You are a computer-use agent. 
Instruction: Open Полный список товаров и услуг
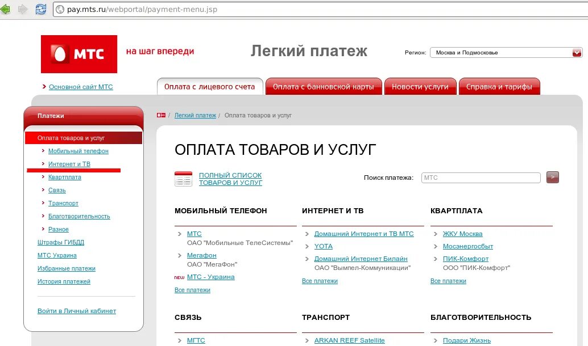point(230,179)
